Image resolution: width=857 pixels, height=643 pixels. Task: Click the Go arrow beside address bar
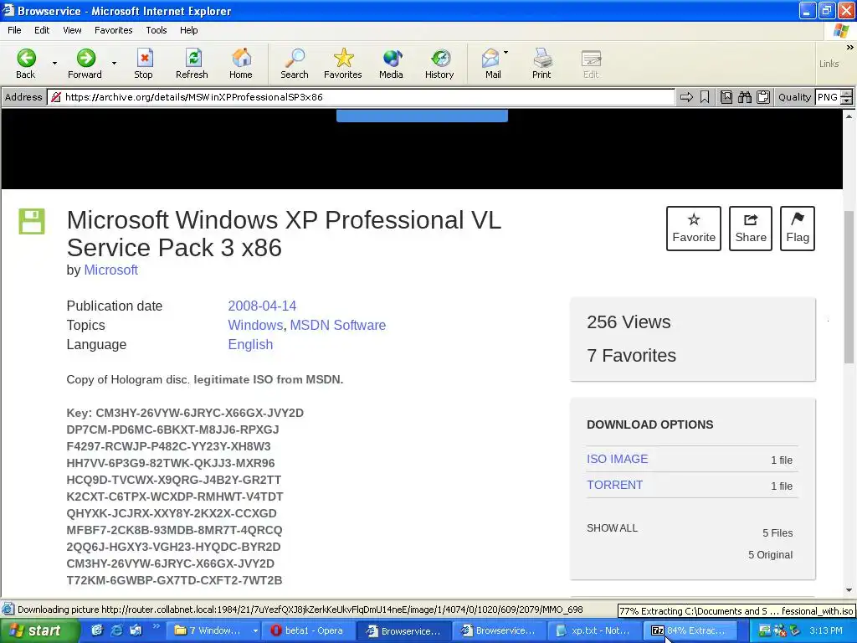[x=686, y=97]
